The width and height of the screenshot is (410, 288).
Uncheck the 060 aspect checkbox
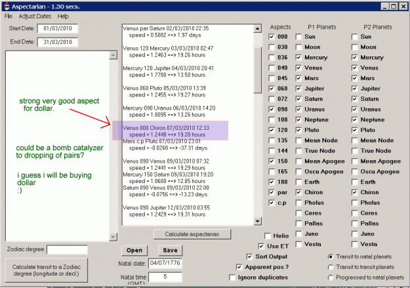(x=272, y=89)
